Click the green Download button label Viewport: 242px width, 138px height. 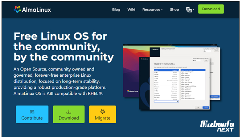[69, 118]
